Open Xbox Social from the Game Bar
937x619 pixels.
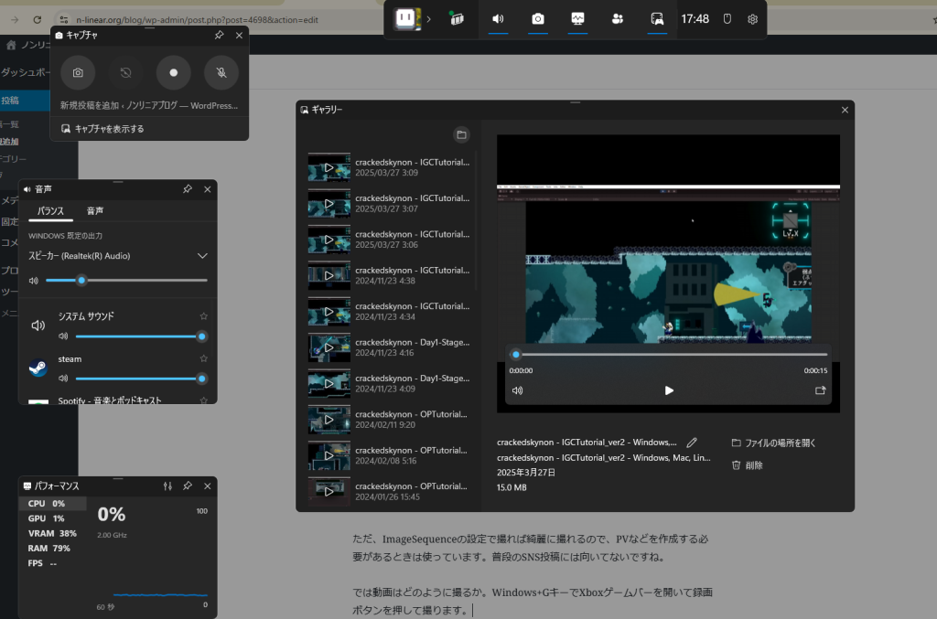[x=618, y=19]
